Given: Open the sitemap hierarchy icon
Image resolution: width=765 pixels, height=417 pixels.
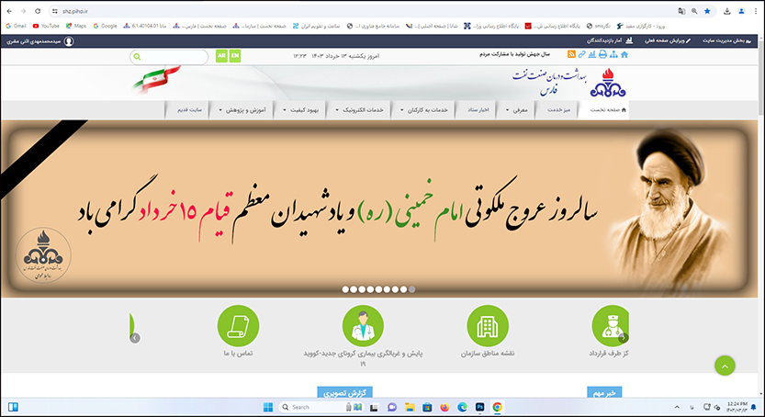Looking at the screenshot, I should [613, 54].
